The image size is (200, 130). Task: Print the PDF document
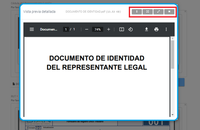click(156, 29)
